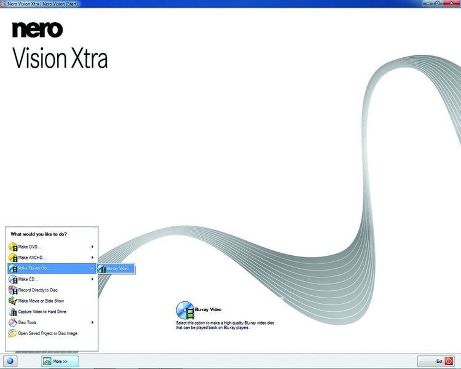Viewport: 461px width, 369px height.
Task: Expand the Make AVCHD submenu arrow
Action: pyautogui.click(x=92, y=258)
